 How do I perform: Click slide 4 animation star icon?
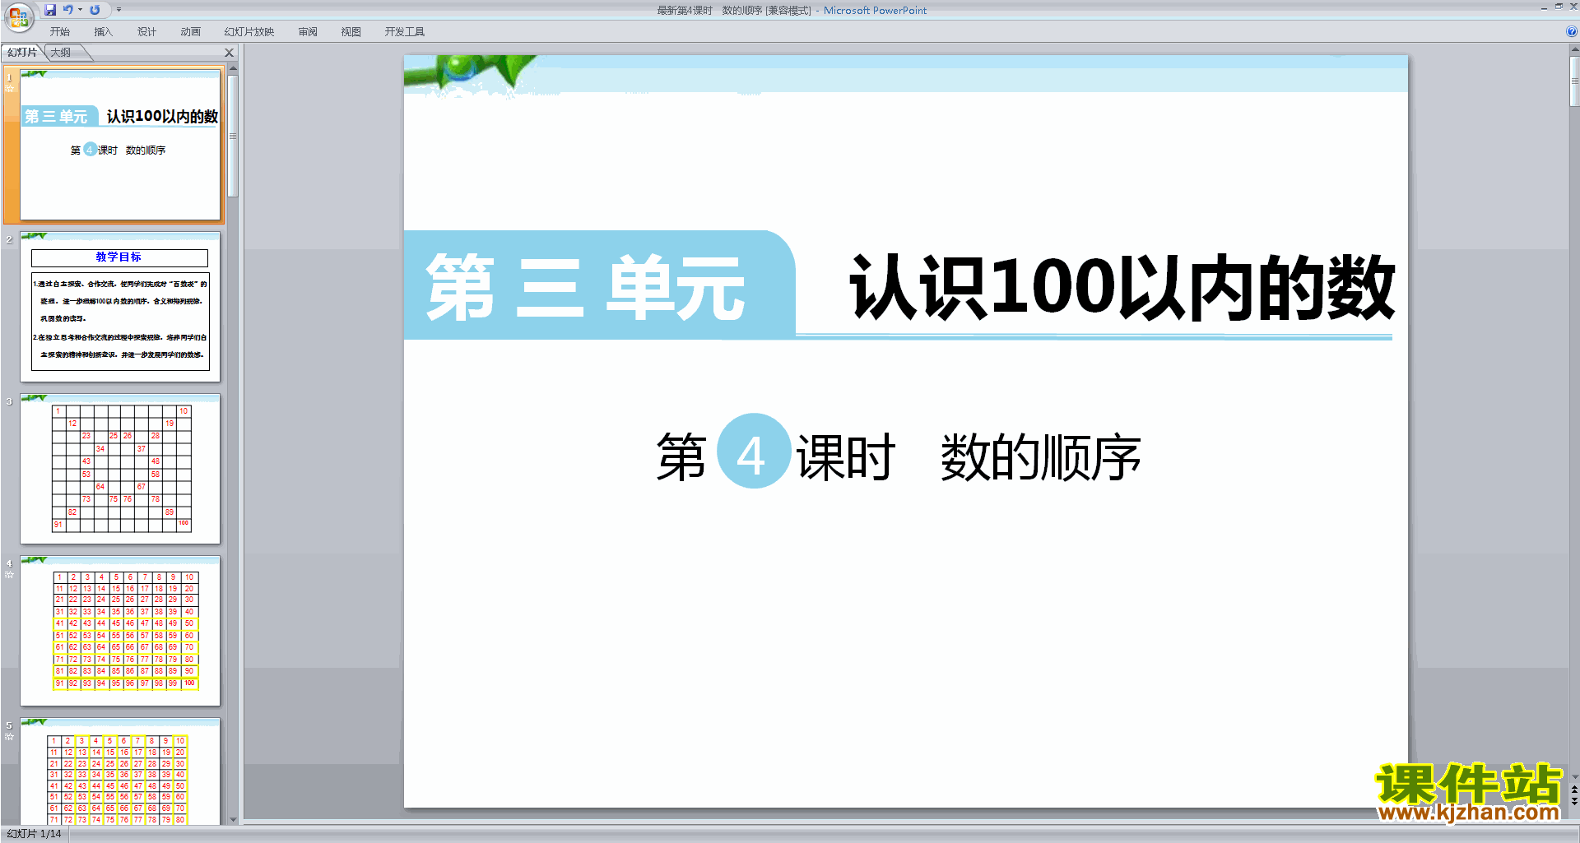[x=9, y=575]
